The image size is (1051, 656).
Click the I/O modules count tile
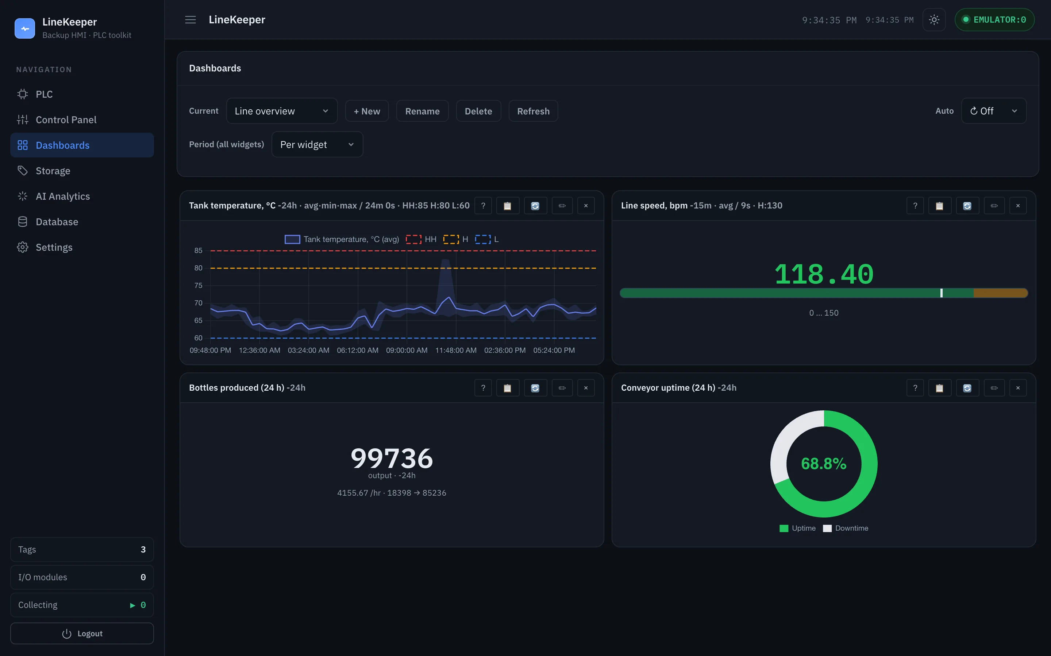(82, 577)
